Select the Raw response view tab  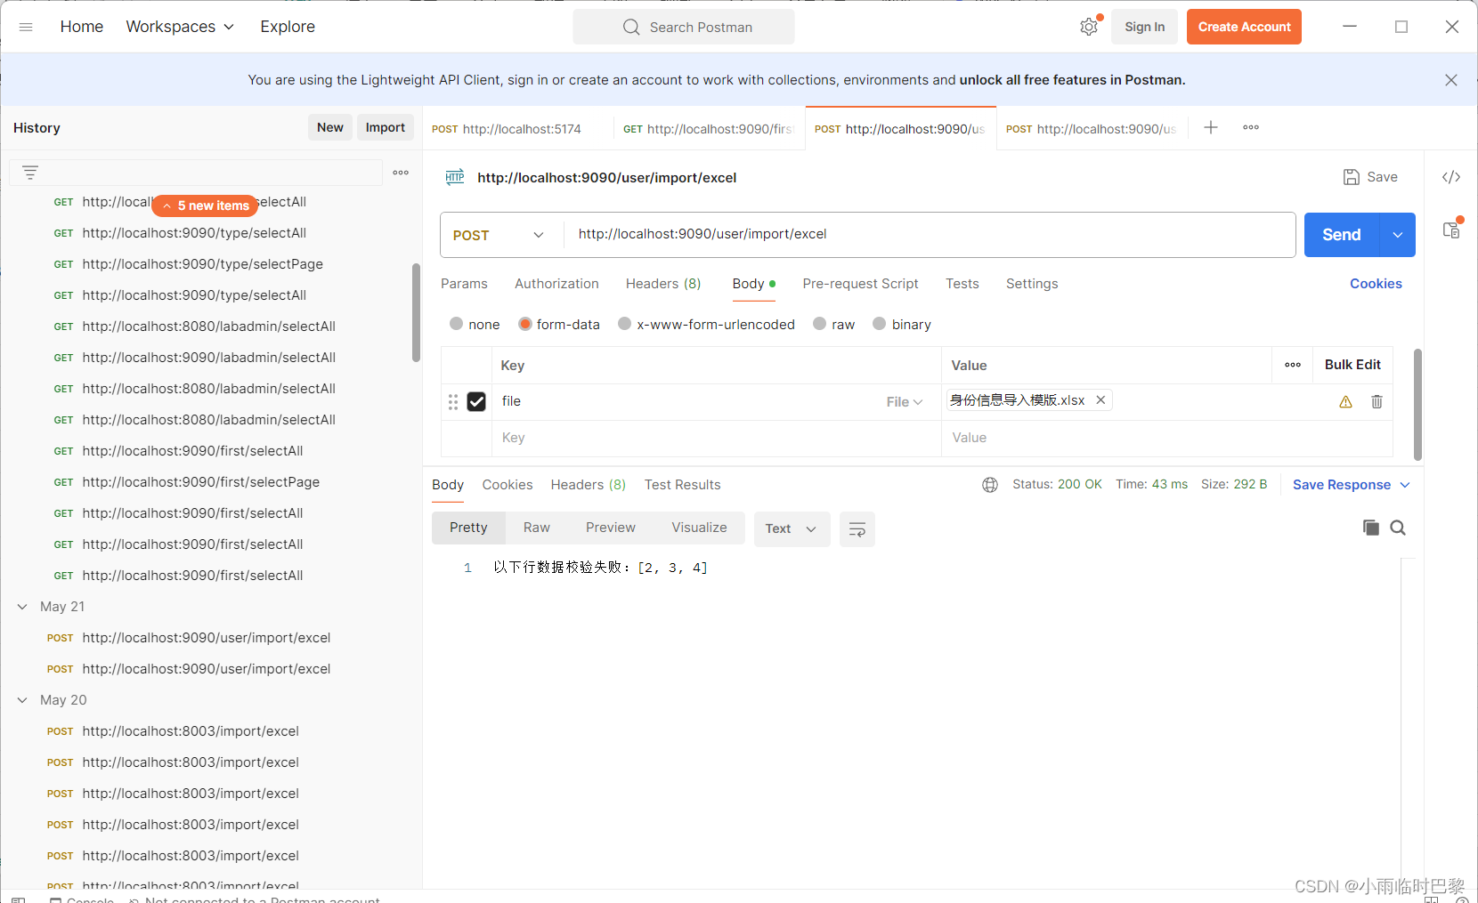(536, 527)
